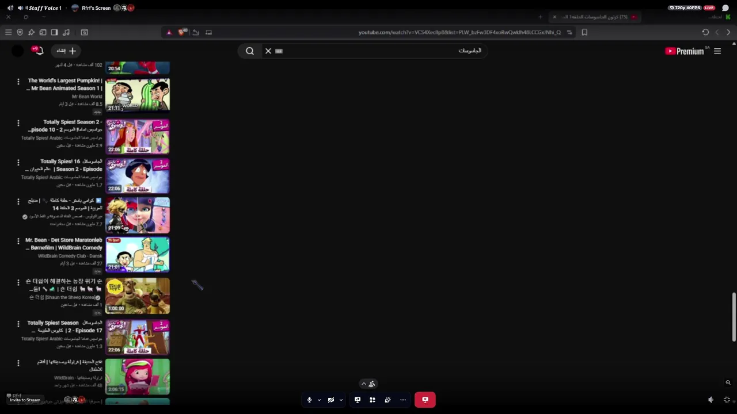Open options for World's Largest Pumpkin video

click(x=18, y=82)
